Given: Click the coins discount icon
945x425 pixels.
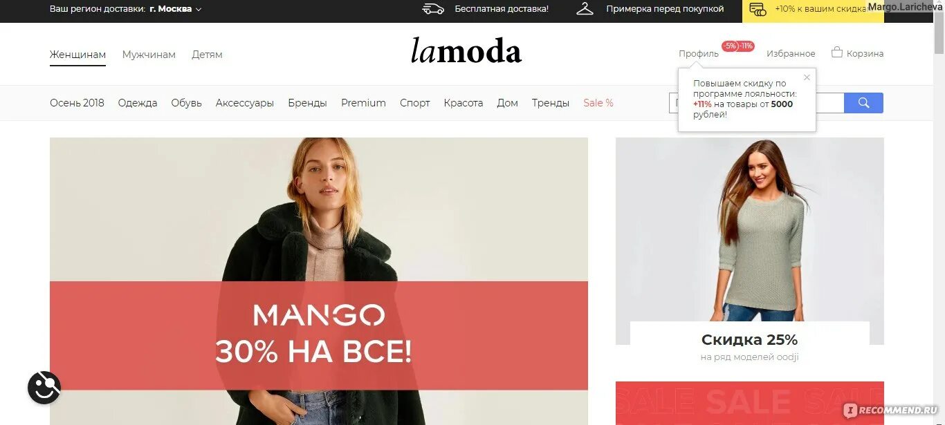Looking at the screenshot, I should (x=758, y=9).
